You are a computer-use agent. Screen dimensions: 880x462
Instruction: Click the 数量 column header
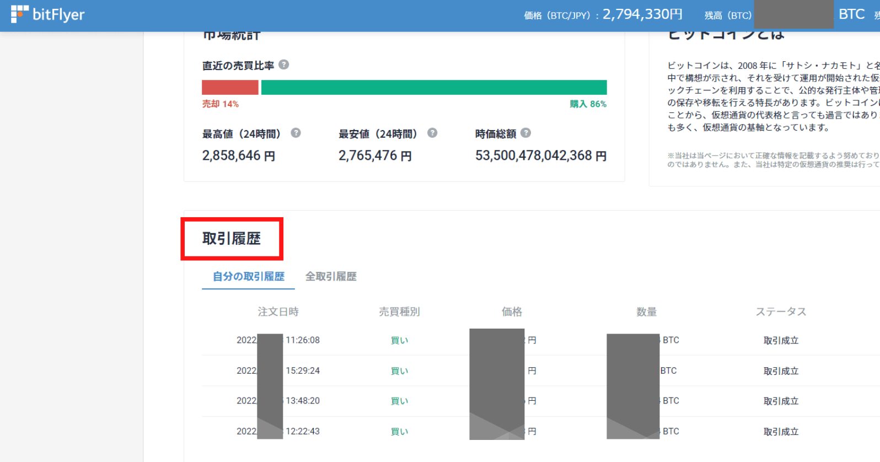(x=646, y=312)
